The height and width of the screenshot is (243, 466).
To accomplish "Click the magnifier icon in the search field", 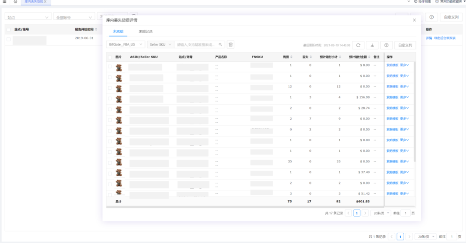I will [220, 44].
